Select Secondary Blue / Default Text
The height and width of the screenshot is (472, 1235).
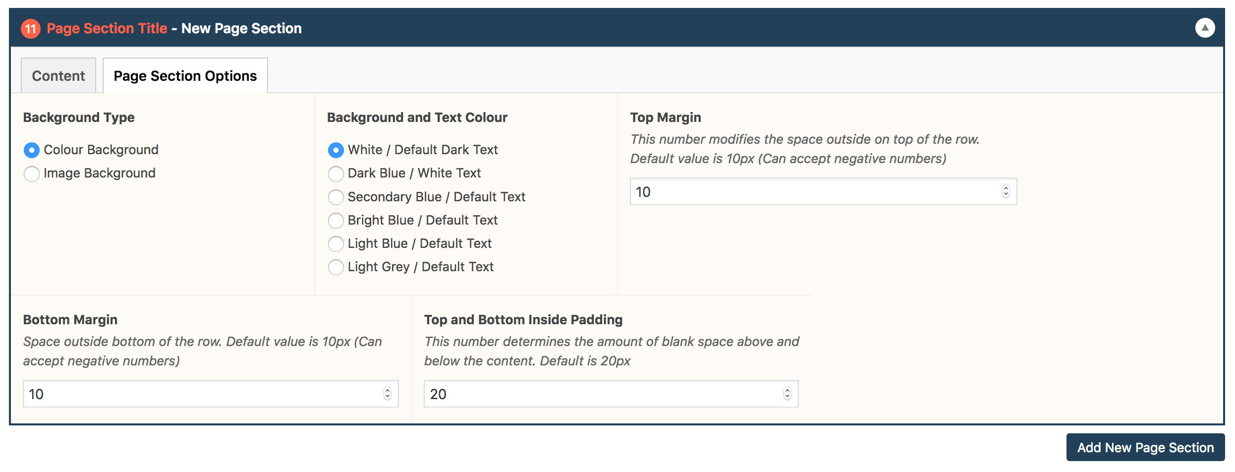click(x=336, y=197)
